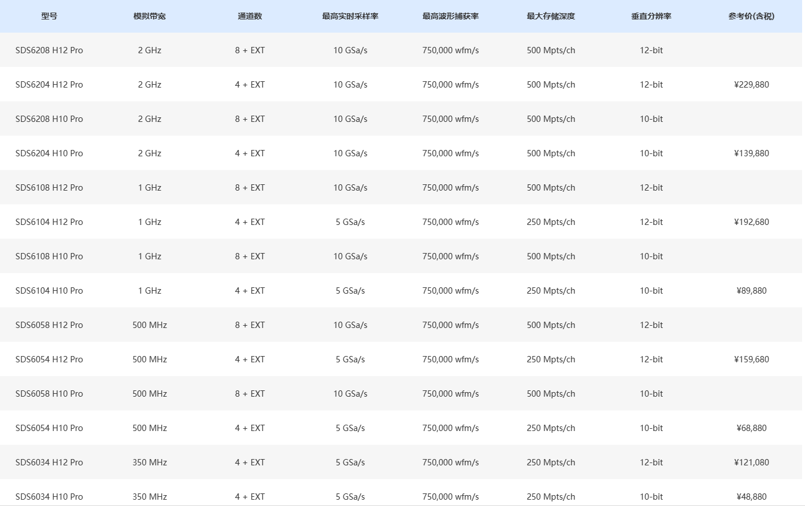Image resolution: width=805 pixels, height=506 pixels.
Task: Select model SDS6058 H12 Pro
Action: pyautogui.click(x=49, y=325)
